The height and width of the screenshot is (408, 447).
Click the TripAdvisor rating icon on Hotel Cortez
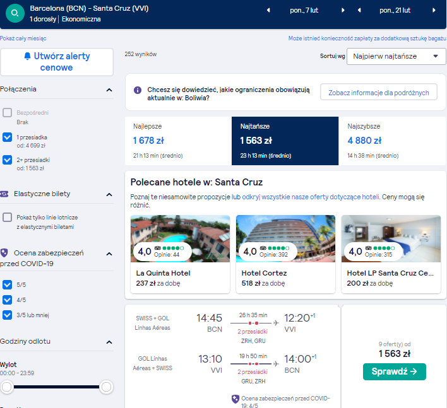pos(263,248)
